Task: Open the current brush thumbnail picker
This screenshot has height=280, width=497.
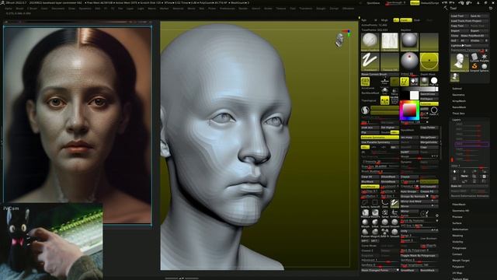Action: point(370,41)
